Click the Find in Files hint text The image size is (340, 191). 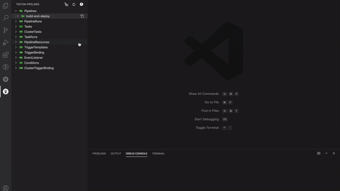coord(210,111)
